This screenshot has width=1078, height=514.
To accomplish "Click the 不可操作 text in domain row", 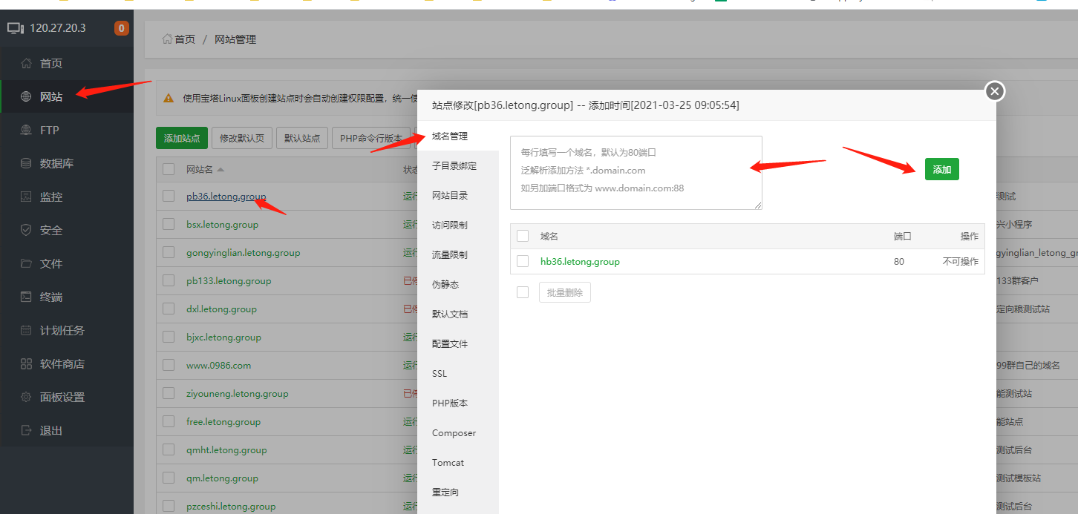I will coord(961,262).
